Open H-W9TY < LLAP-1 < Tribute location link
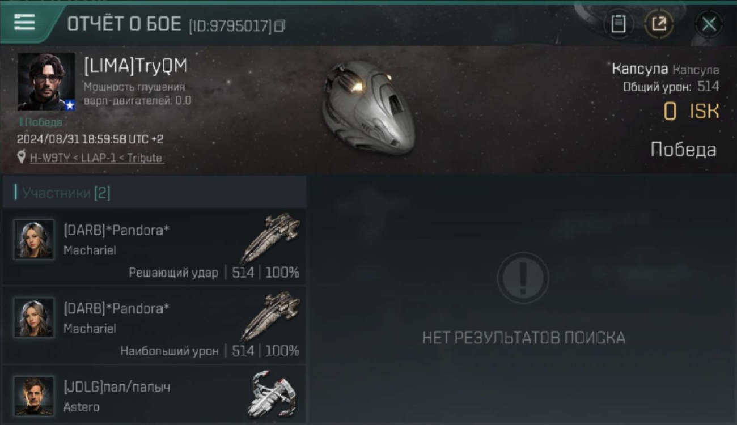The image size is (737, 425). [x=96, y=158]
